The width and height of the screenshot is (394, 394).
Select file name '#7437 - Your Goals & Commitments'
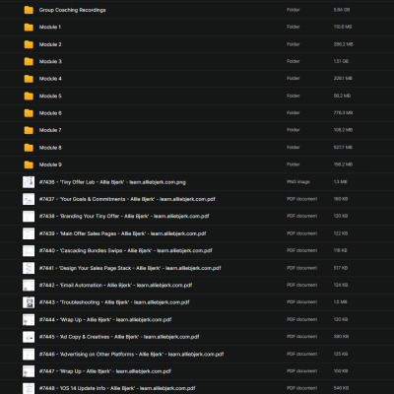click(x=127, y=199)
